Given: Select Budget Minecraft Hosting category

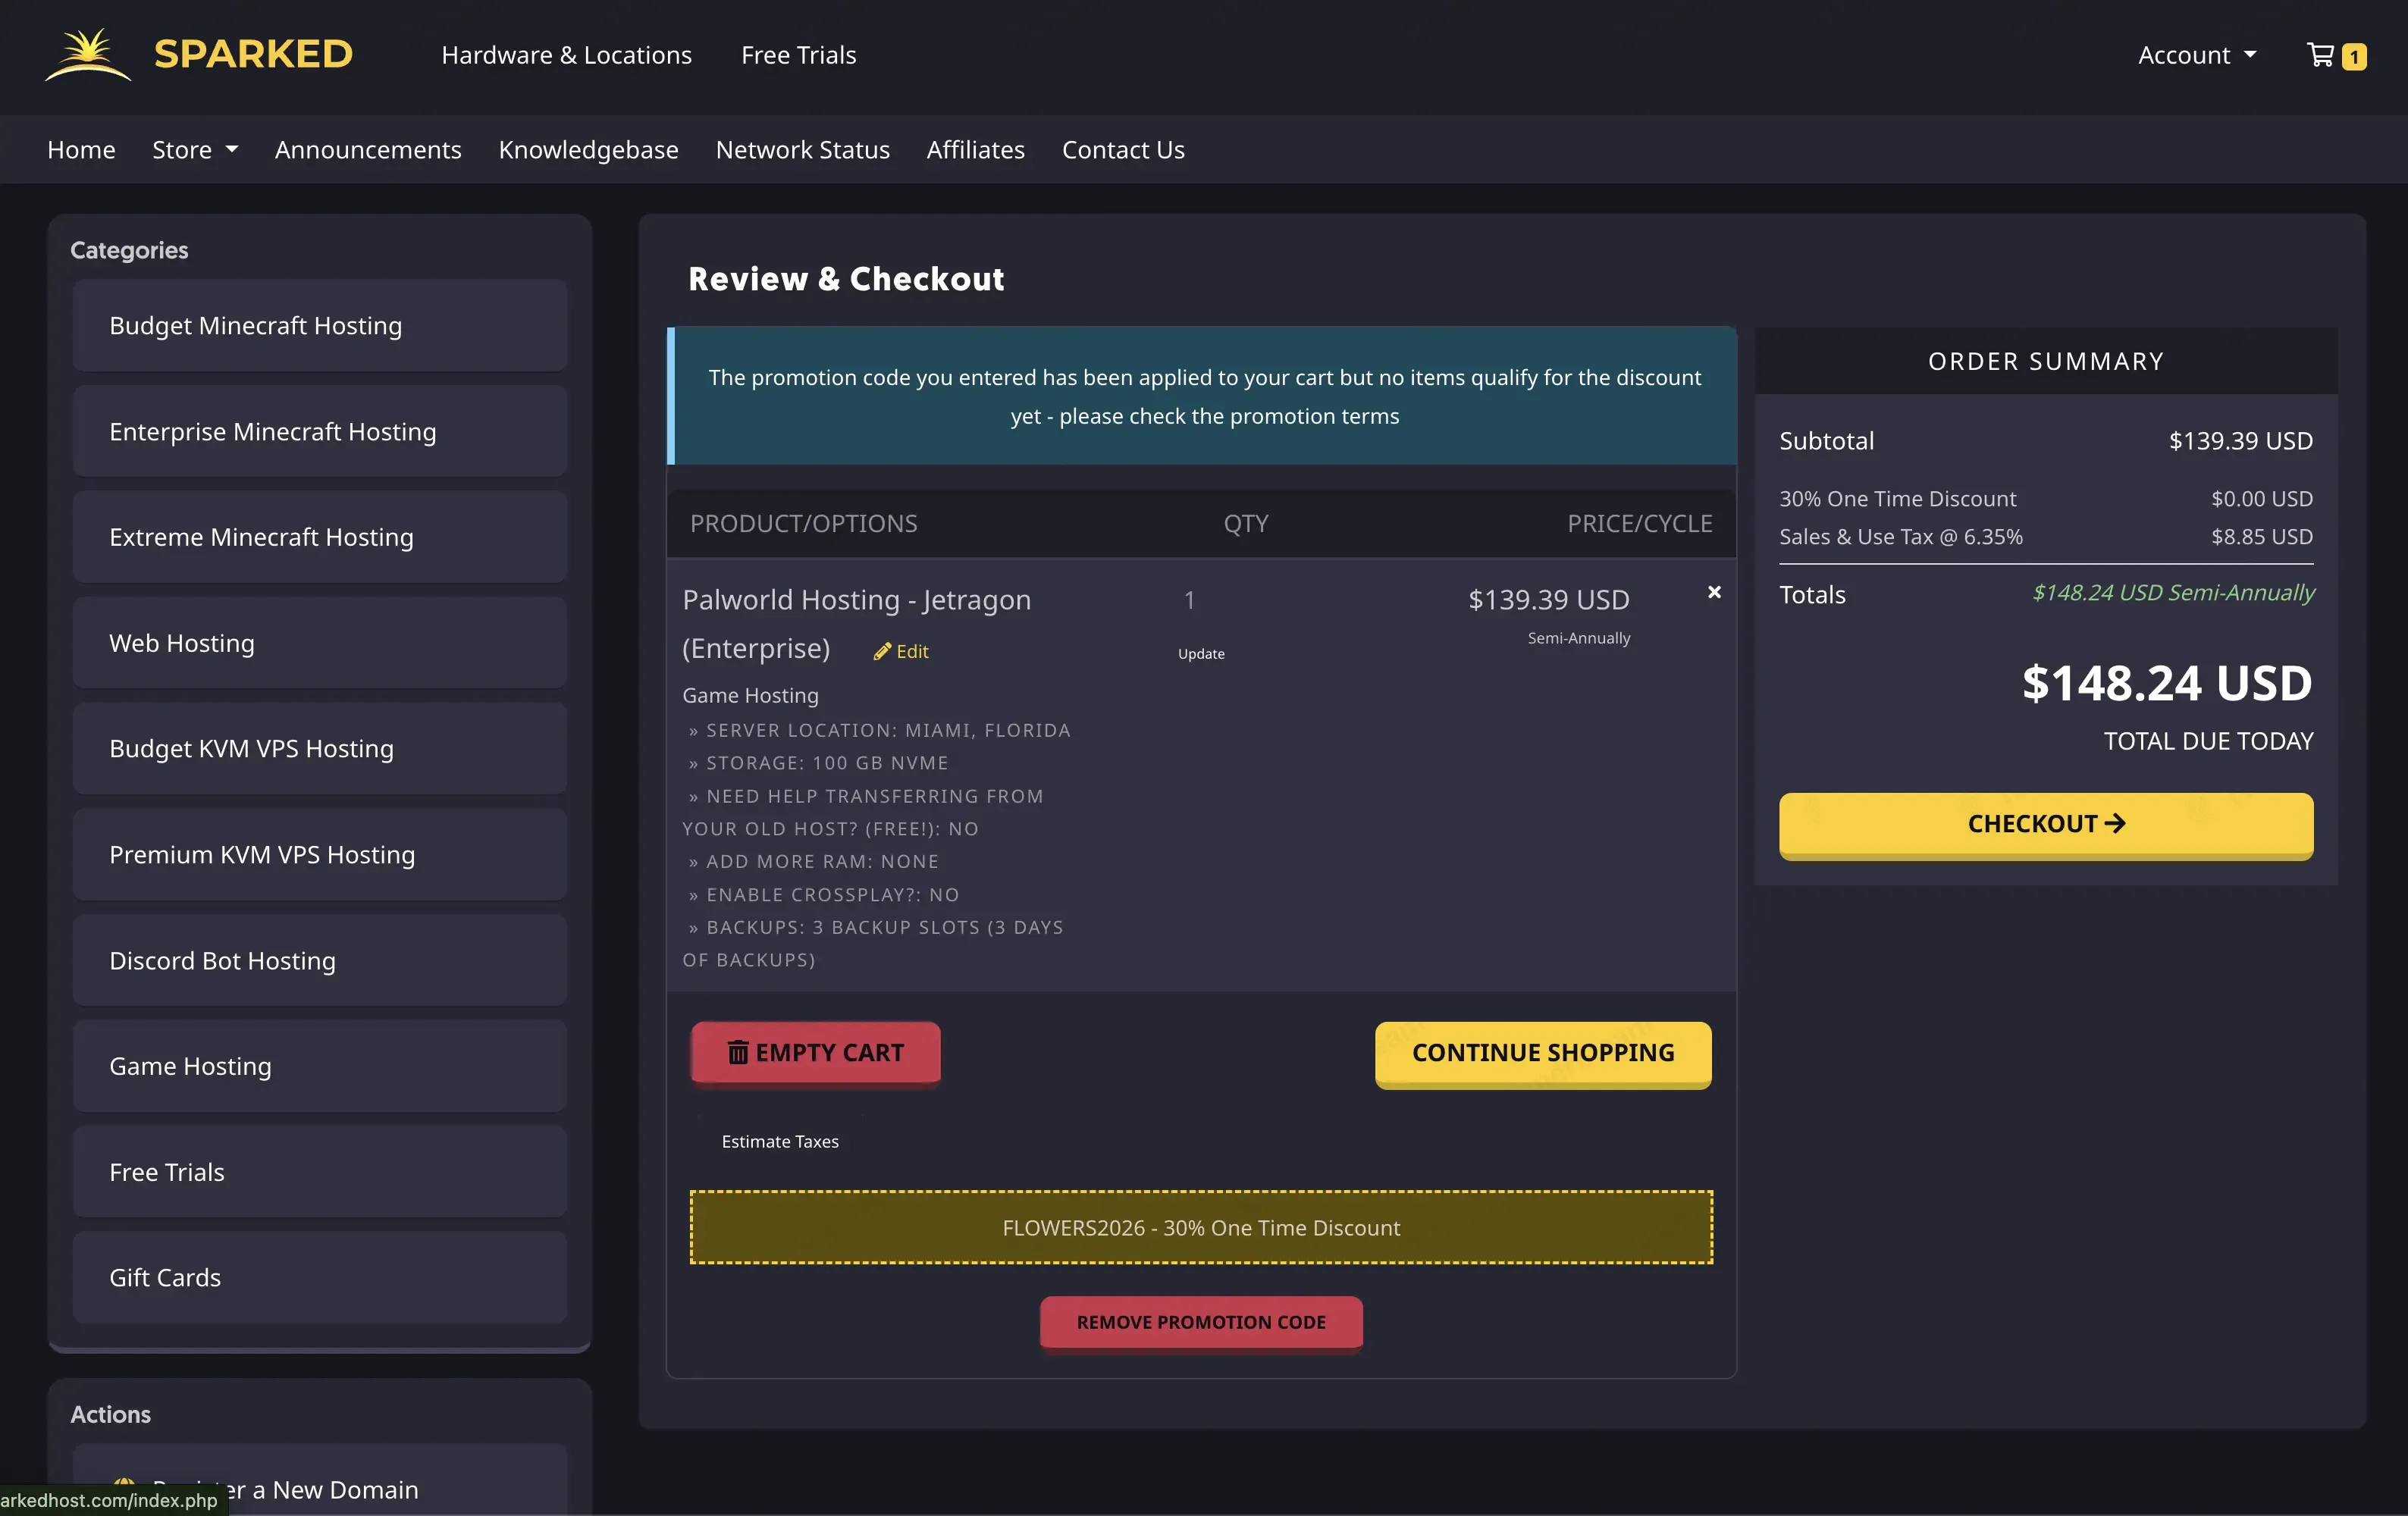Looking at the screenshot, I should [x=320, y=325].
